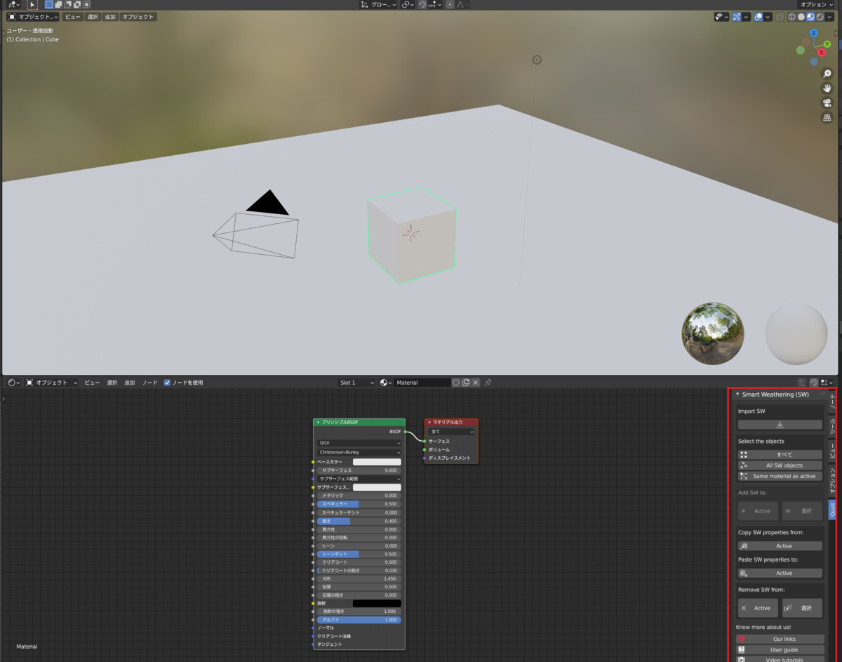This screenshot has width=842, height=662.
Task: Select the Cube object in viewport
Action: [411, 235]
